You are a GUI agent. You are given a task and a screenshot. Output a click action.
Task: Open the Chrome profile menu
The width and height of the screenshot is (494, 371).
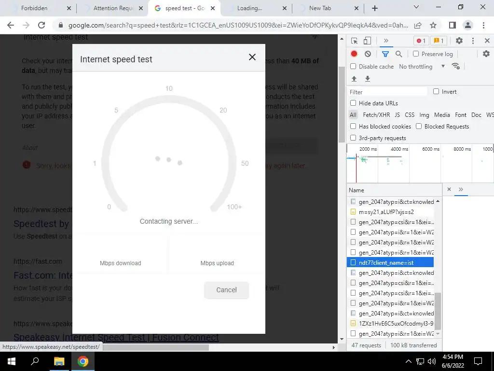(x=468, y=25)
